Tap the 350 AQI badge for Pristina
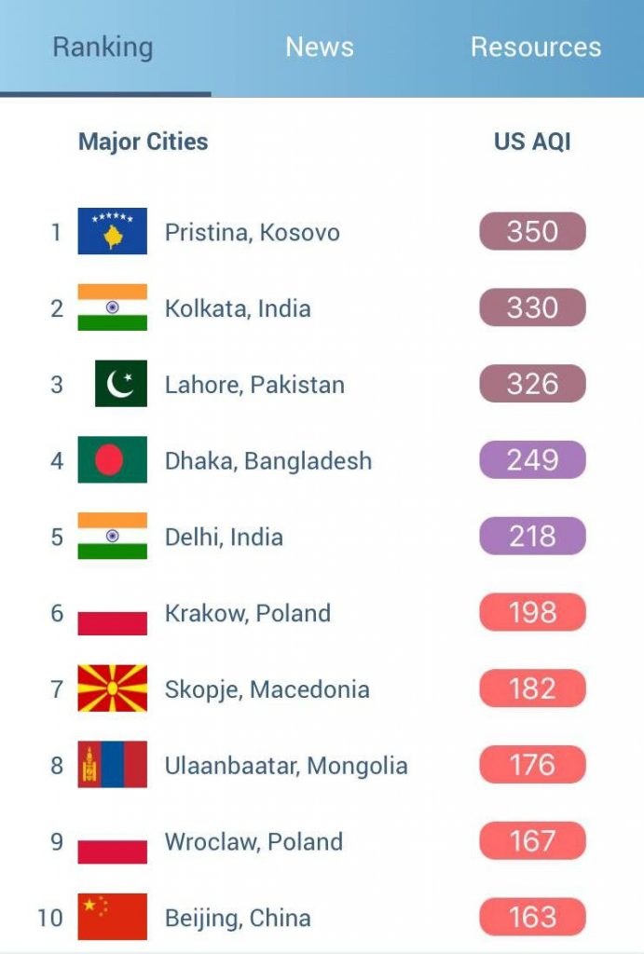Viewport: 644px width, 954px height. pos(530,231)
